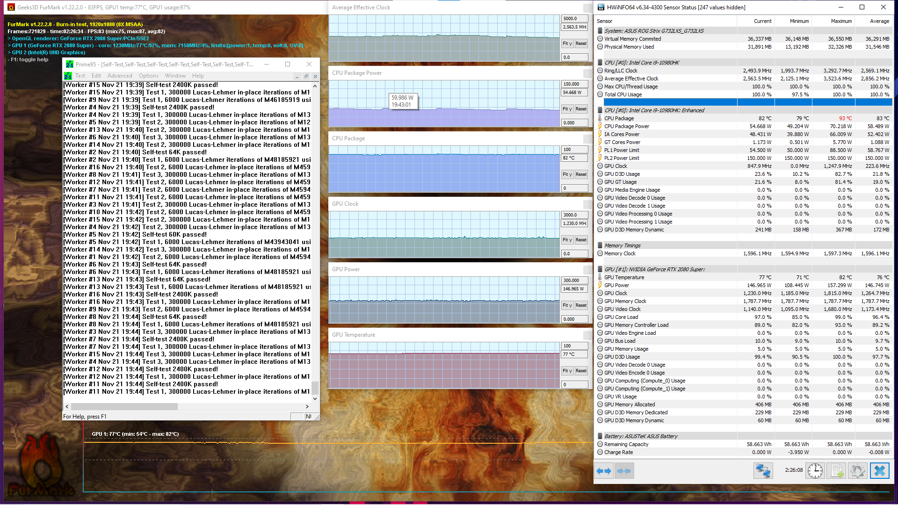Restore the Prime95 inner worker window
Image resolution: width=898 pixels, height=505 pixels.
(x=306, y=76)
